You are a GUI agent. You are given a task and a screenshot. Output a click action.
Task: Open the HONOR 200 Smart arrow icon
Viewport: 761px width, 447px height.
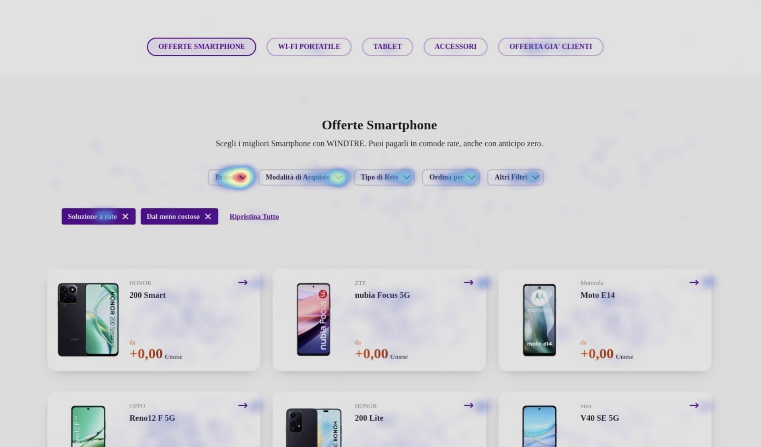pos(243,282)
